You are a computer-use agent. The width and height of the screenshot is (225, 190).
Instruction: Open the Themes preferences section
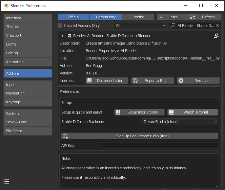(28, 27)
